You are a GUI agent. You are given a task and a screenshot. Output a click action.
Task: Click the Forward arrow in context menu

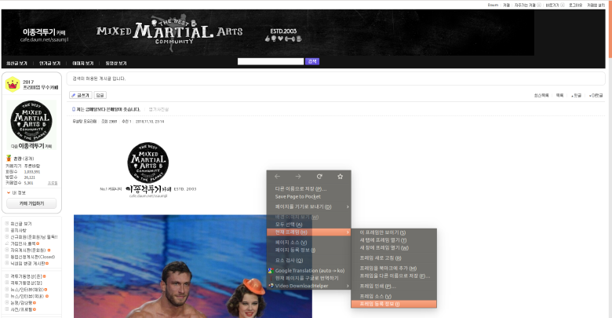coord(298,177)
